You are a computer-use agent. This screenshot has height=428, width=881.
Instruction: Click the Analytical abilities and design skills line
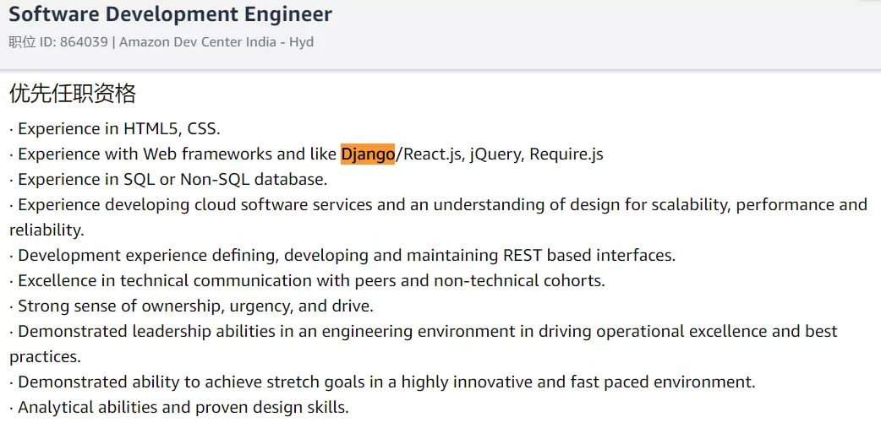pos(179,407)
